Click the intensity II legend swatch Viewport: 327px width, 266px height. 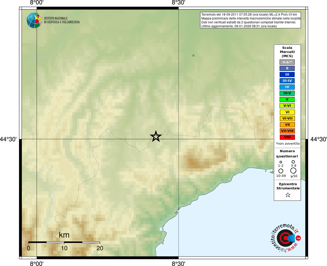(287, 68)
